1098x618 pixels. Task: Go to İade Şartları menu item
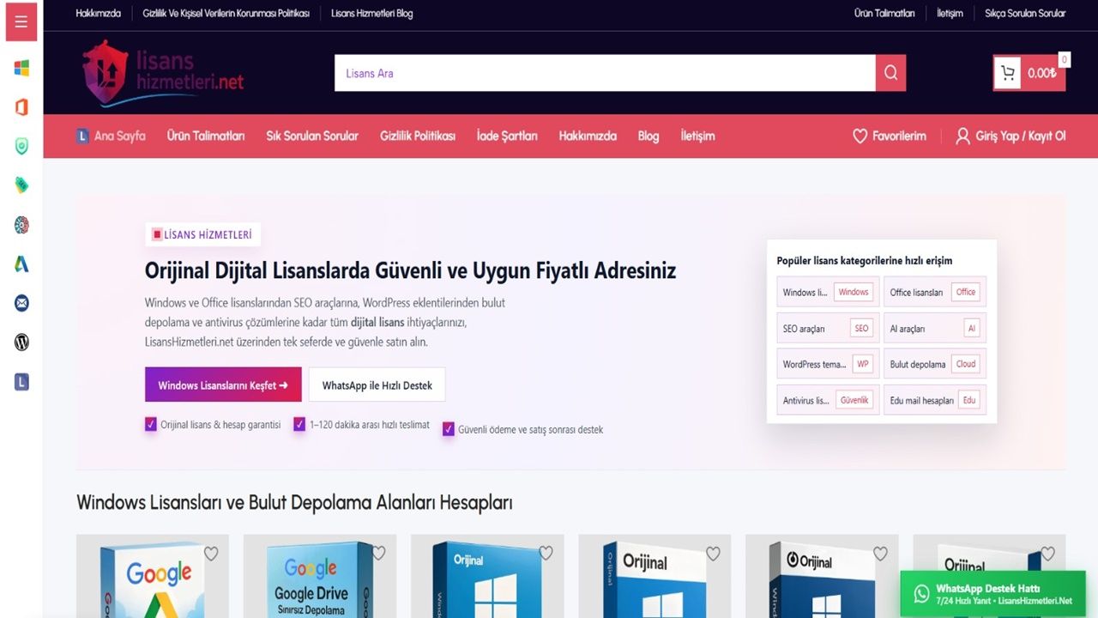(x=507, y=136)
